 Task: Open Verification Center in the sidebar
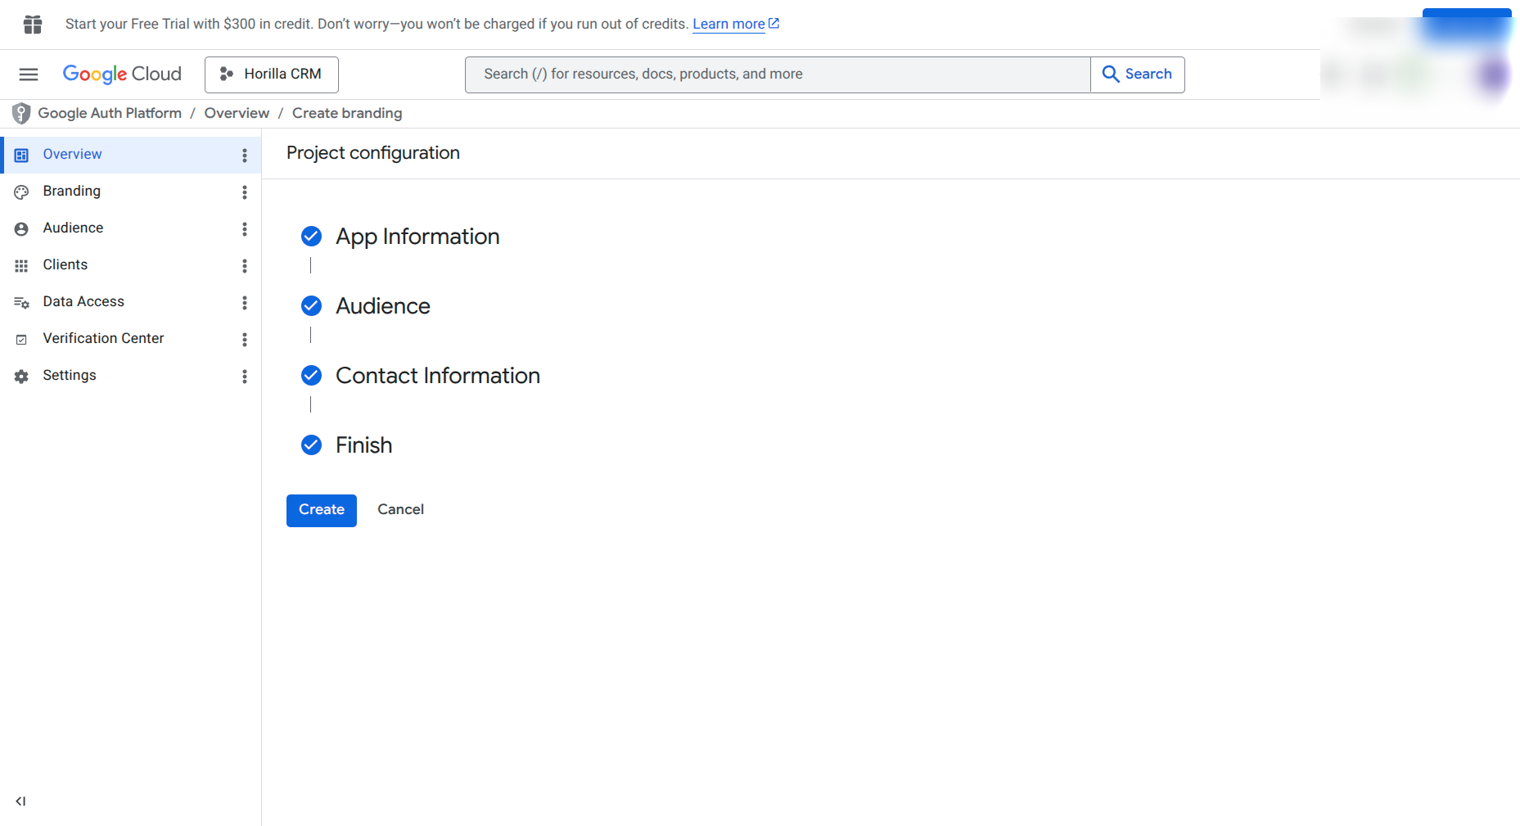point(131,339)
